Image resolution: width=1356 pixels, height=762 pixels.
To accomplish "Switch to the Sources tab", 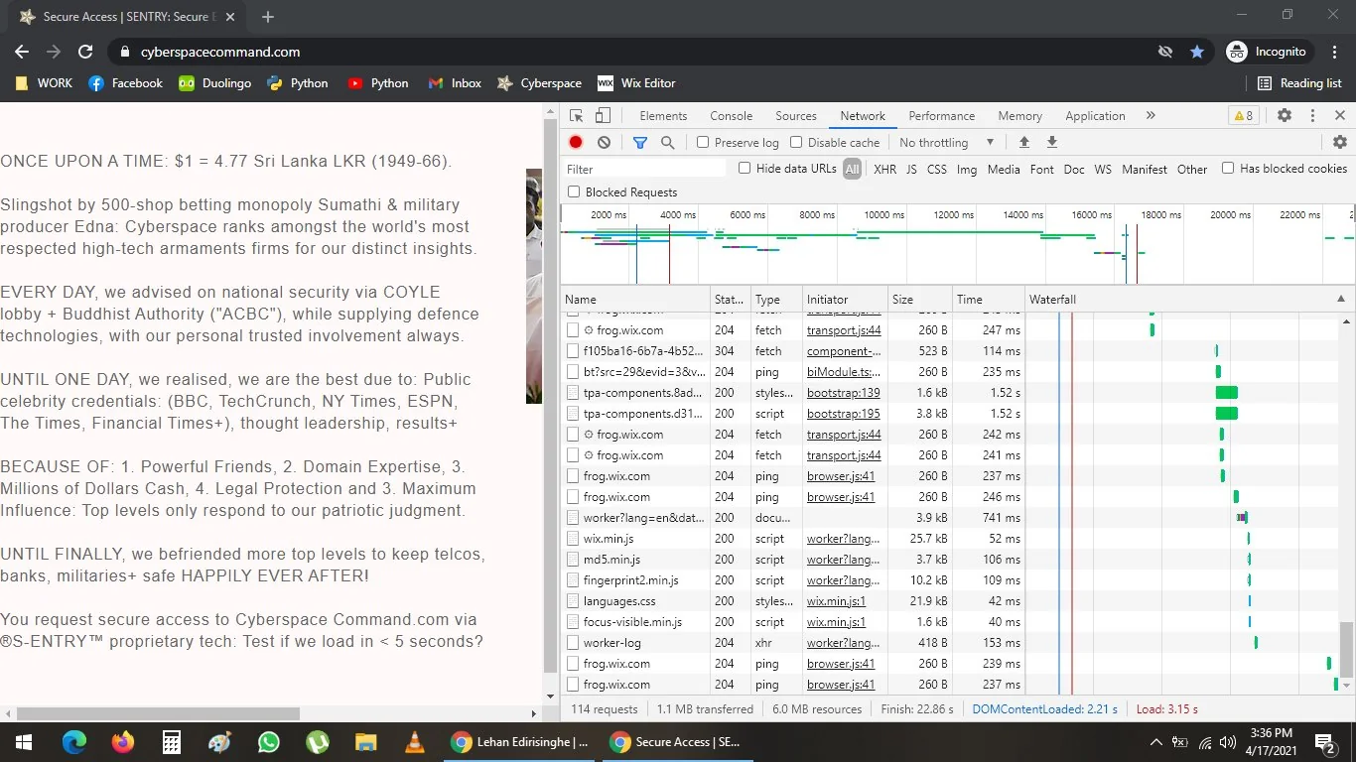I will [796, 116].
